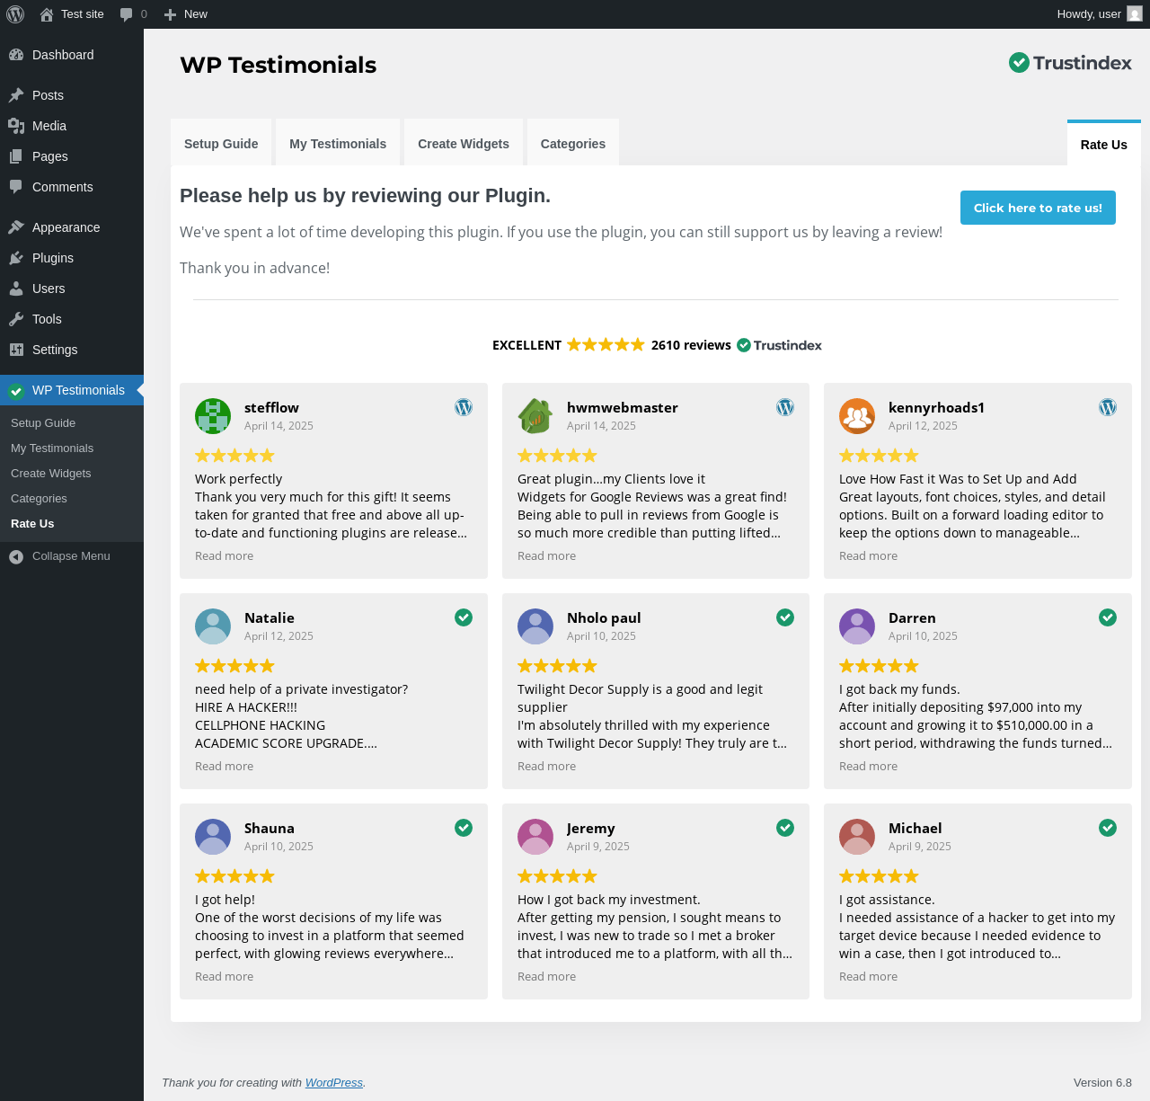Click the WordPress logo in admin bar

tap(15, 14)
